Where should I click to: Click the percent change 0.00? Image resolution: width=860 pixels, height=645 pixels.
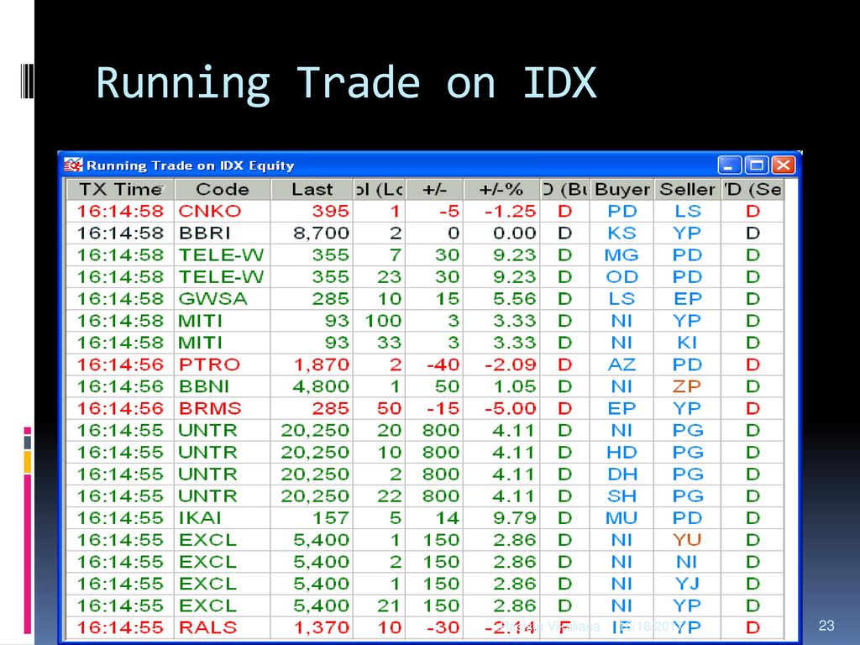click(x=514, y=233)
